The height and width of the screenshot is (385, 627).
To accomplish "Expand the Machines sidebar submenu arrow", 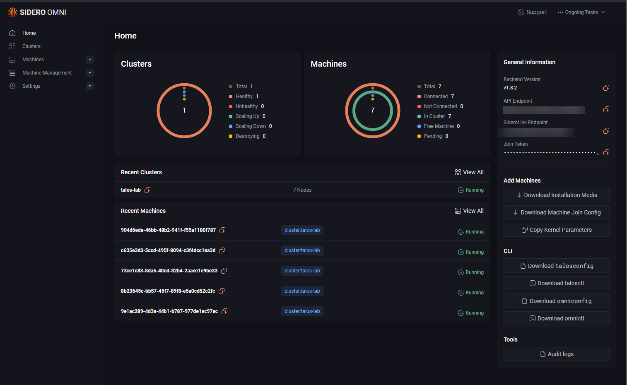I will pos(90,60).
